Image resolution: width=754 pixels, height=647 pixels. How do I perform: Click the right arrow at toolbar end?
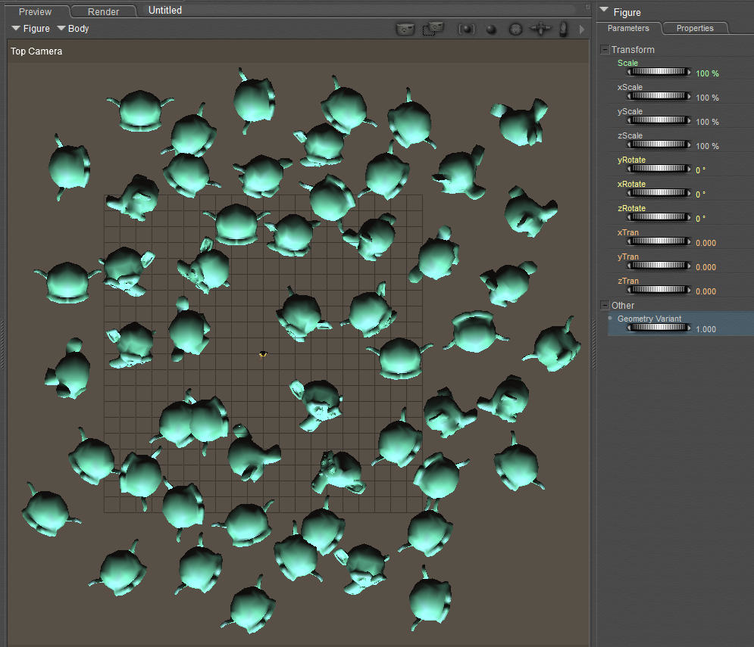click(582, 30)
